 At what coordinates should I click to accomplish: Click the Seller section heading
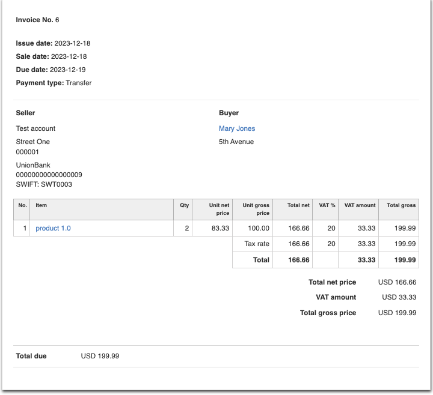25,113
